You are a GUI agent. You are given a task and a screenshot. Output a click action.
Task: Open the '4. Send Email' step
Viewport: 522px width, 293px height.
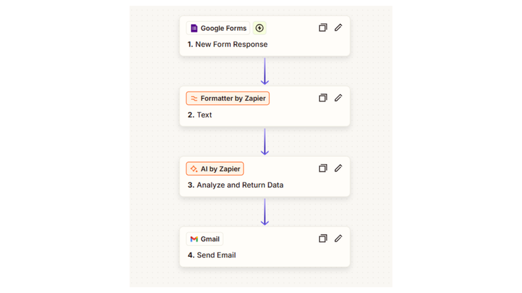212,255
